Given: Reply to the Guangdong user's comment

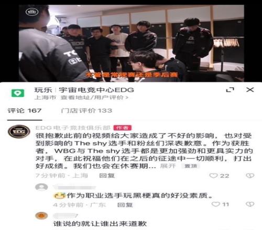Looking at the screenshot, I should 125,204.
